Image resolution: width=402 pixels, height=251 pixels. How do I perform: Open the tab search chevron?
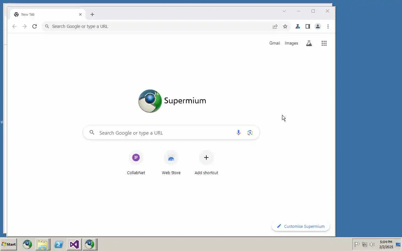click(284, 11)
